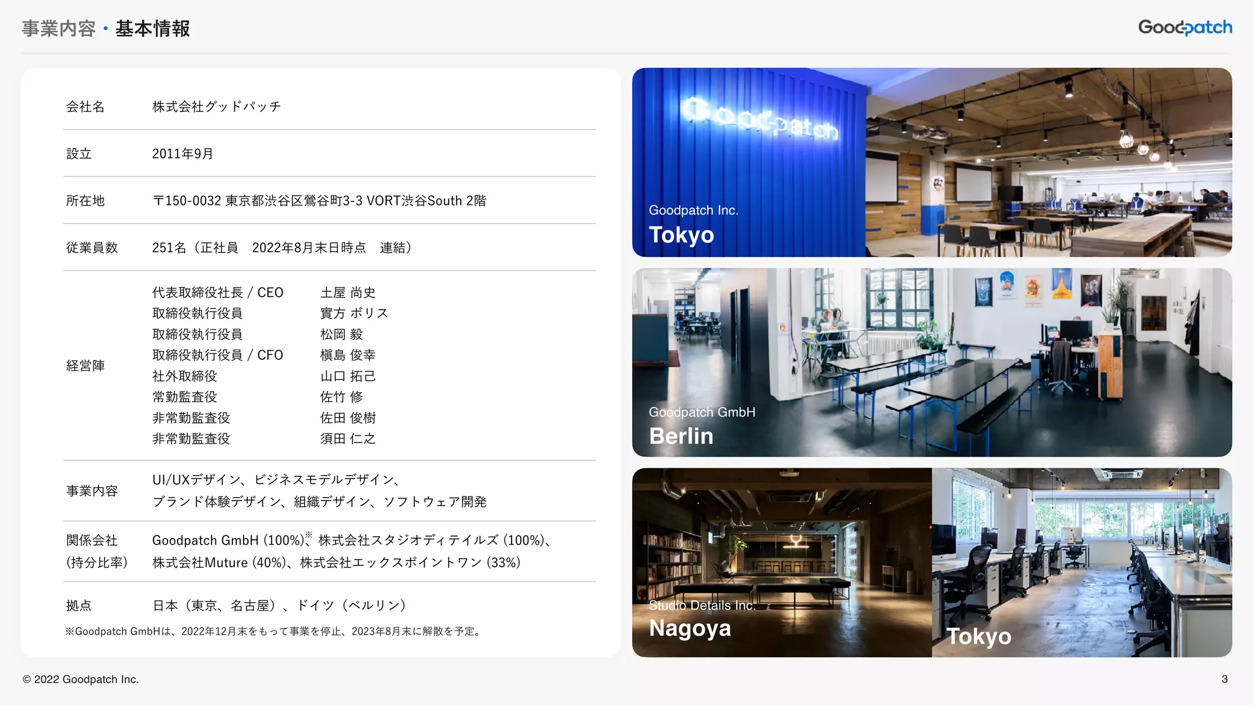Image resolution: width=1253 pixels, height=705 pixels.
Task: Select the Studio Details Inc. caption text
Action: click(702, 605)
